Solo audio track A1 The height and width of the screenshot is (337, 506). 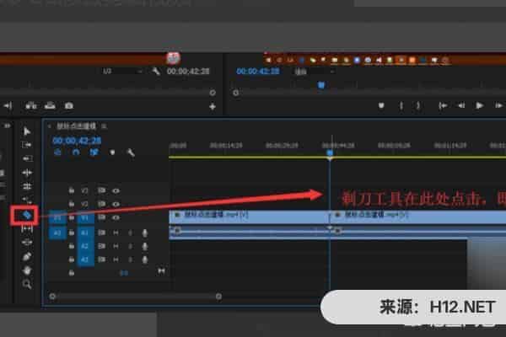(x=130, y=233)
